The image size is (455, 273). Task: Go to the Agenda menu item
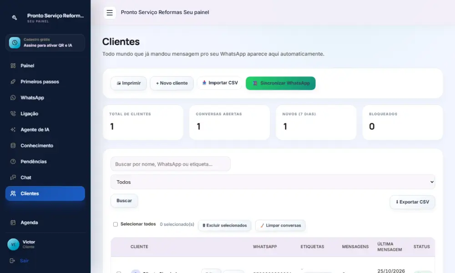[45, 222]
